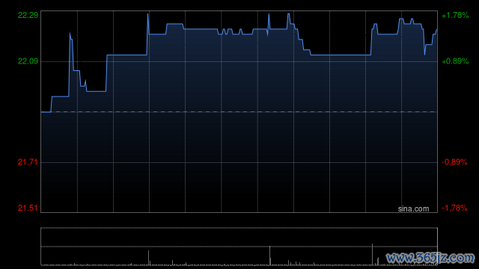The width and height of the screenshot is (479, 269).
Task: Click the price peak at the chart's third gridline
Action: tap(148, 14)
